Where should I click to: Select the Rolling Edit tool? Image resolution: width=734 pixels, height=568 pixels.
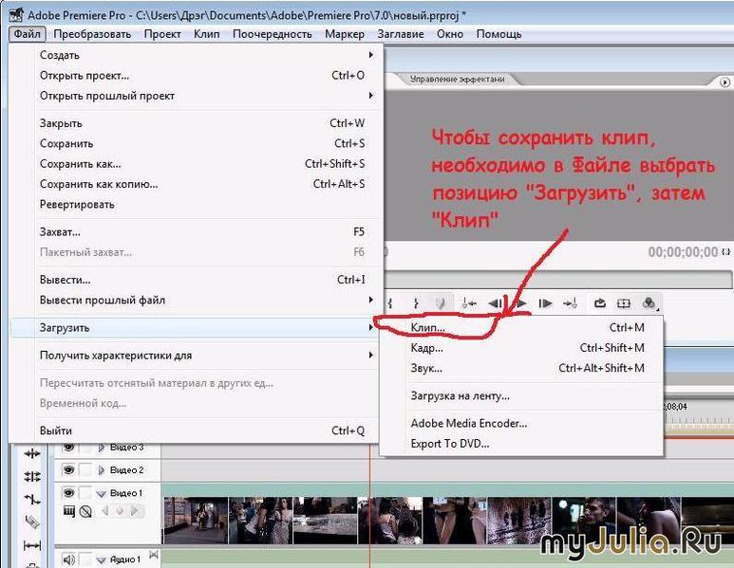32,476
